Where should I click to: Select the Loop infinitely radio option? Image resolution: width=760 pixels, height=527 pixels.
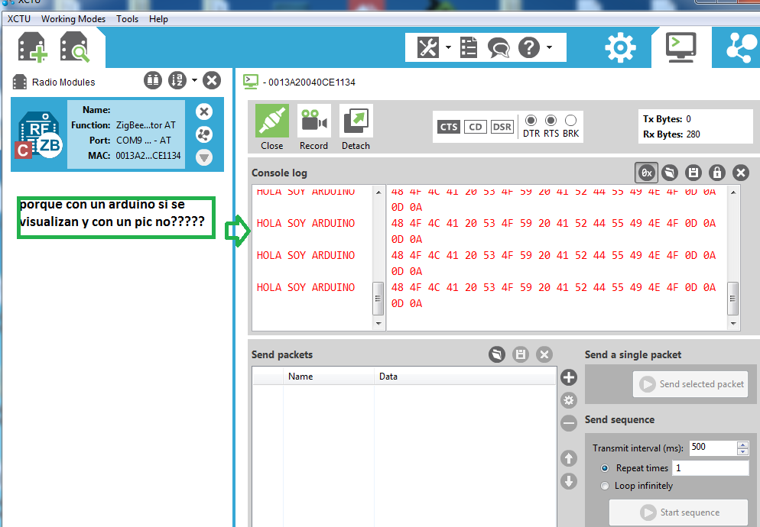(x=605, y=486)
